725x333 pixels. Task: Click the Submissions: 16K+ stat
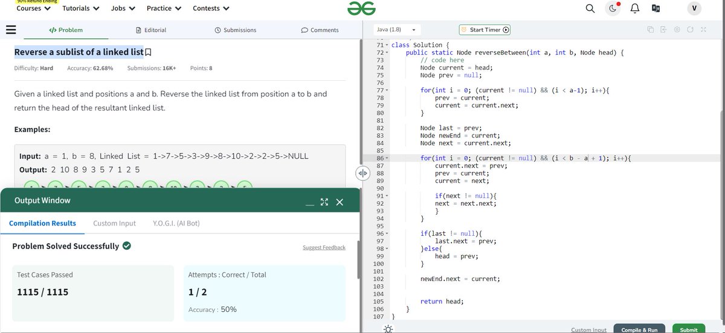152,68
